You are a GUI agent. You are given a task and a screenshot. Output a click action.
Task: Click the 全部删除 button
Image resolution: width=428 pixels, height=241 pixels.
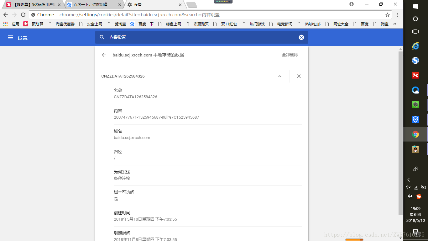click(x=290, y=55)
